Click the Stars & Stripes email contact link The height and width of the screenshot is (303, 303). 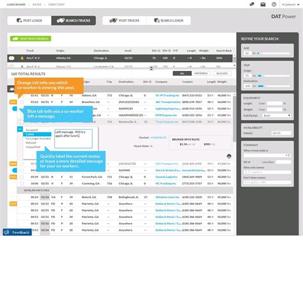click(x=194, y=170)
